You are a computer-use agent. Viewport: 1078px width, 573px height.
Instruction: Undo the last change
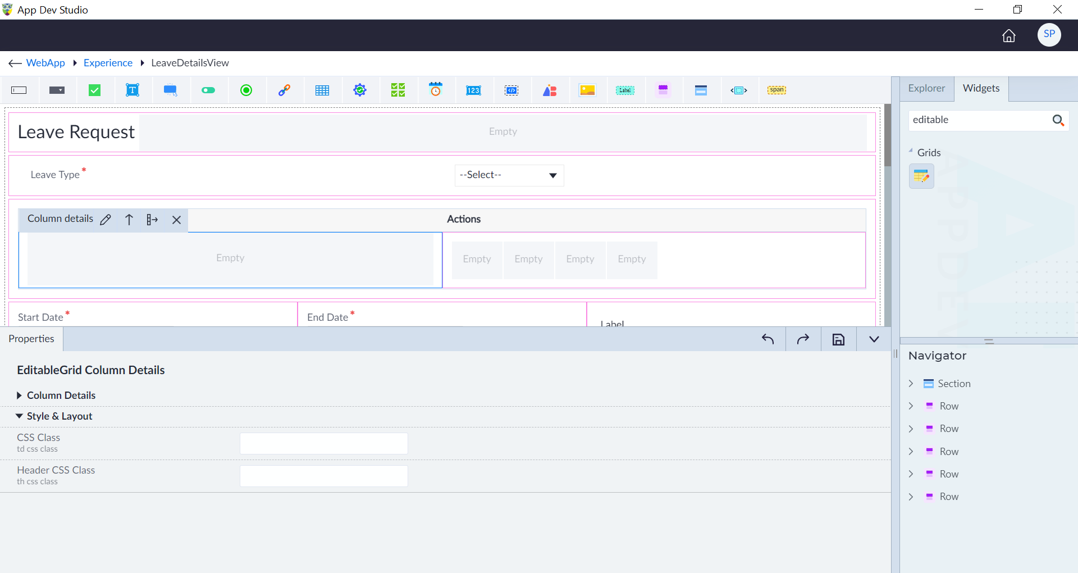pyautogui.click(x=768, y=339)
